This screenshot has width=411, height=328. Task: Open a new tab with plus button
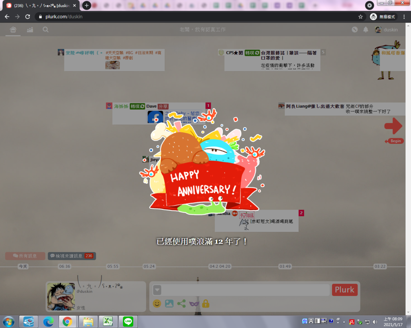87,6
